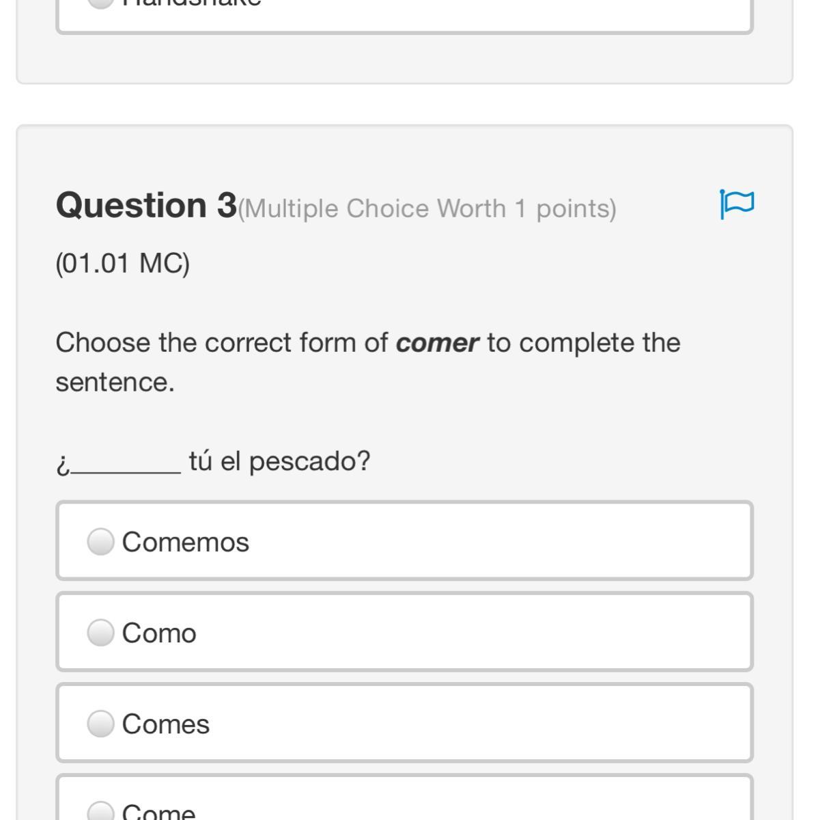Choose the Como radio button

tap(100, 633)
